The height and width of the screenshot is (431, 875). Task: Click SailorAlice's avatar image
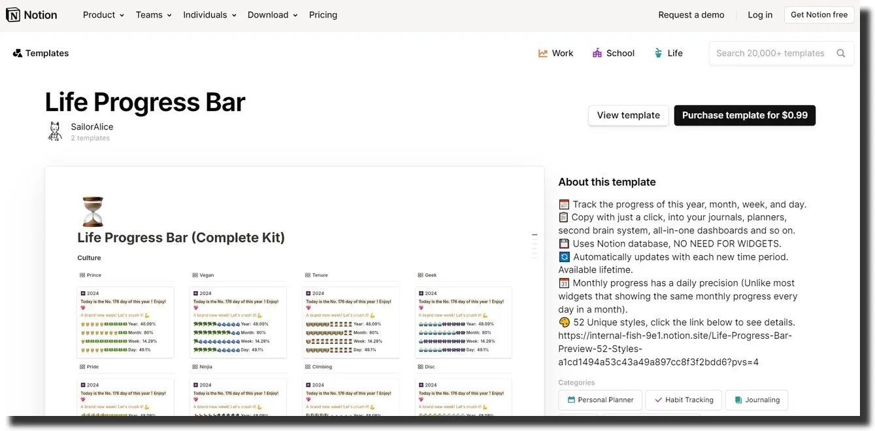[56, 131]
